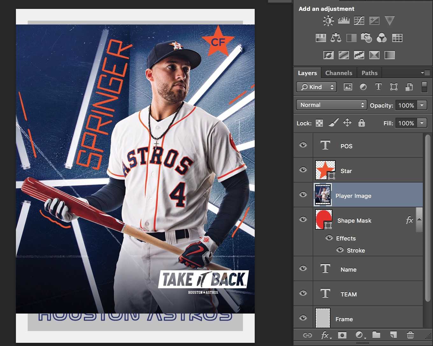Filter layers by pixel layers
This screenshot has width=433, height=346.
tap(348, 87)
